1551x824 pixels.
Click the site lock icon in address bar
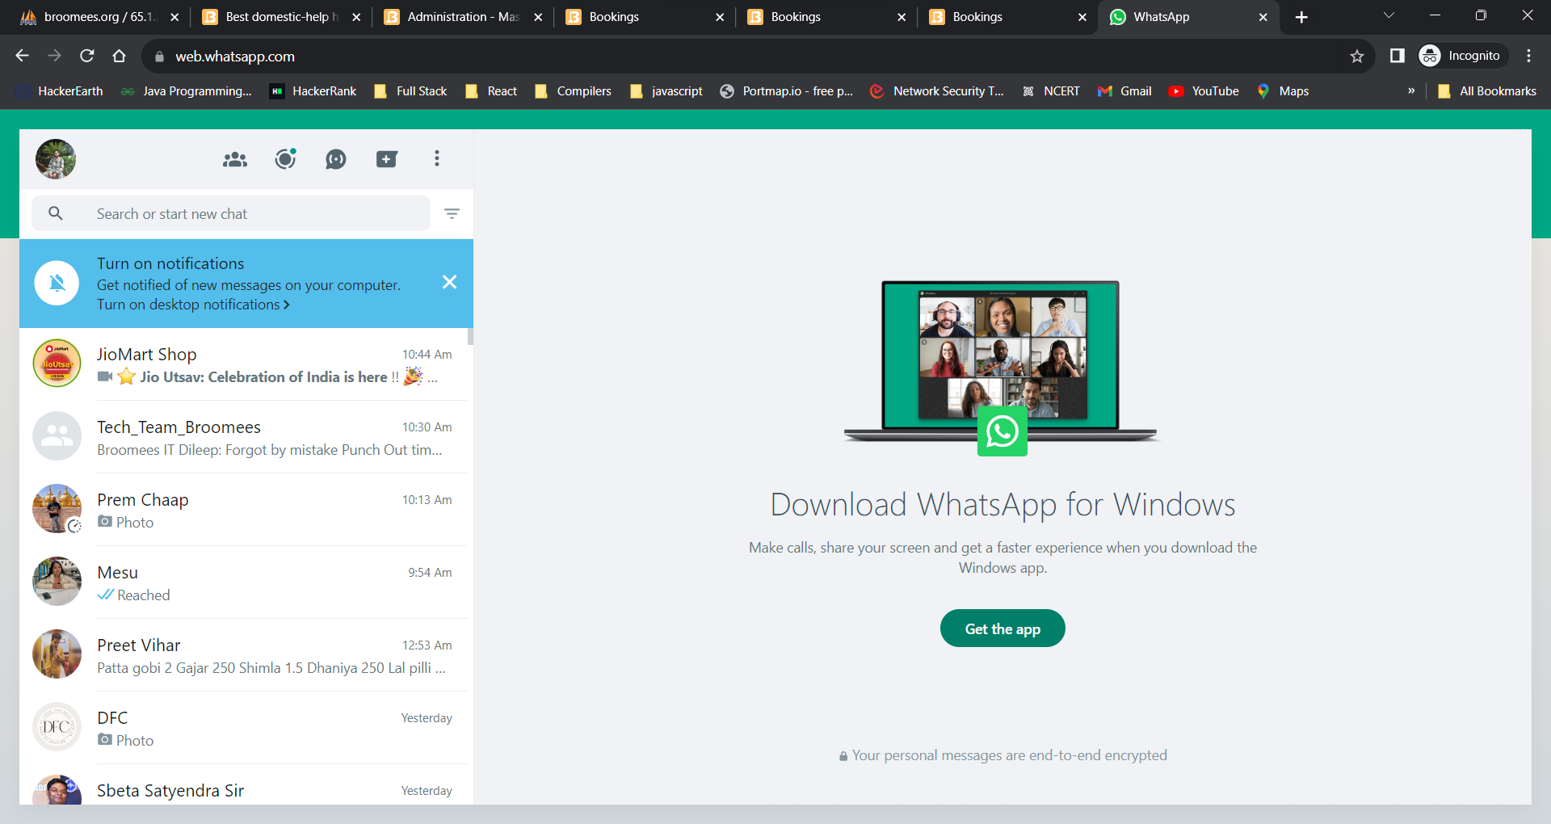[x=159, y=57]
